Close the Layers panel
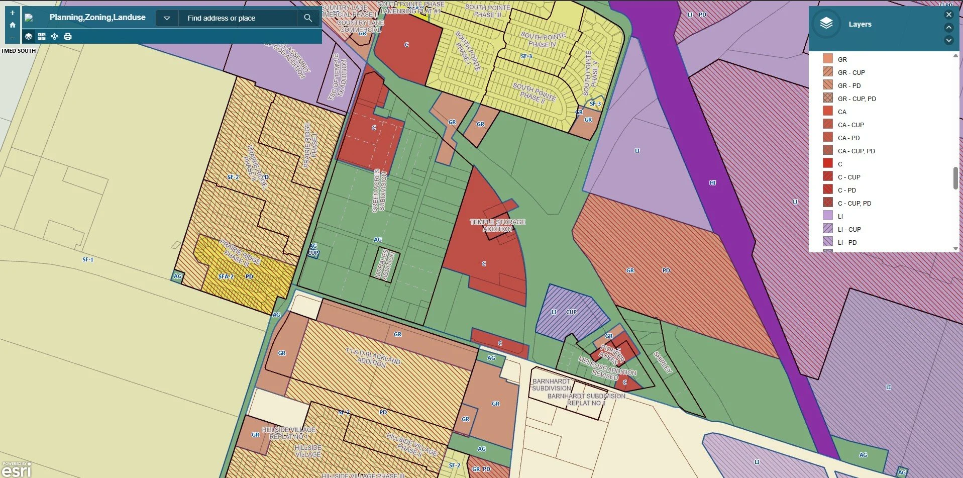The image size is (963, 478). click(x=949, y=15)
